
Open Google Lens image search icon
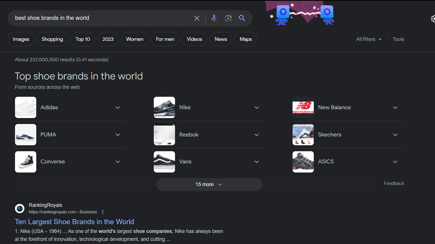pos(228,18)
